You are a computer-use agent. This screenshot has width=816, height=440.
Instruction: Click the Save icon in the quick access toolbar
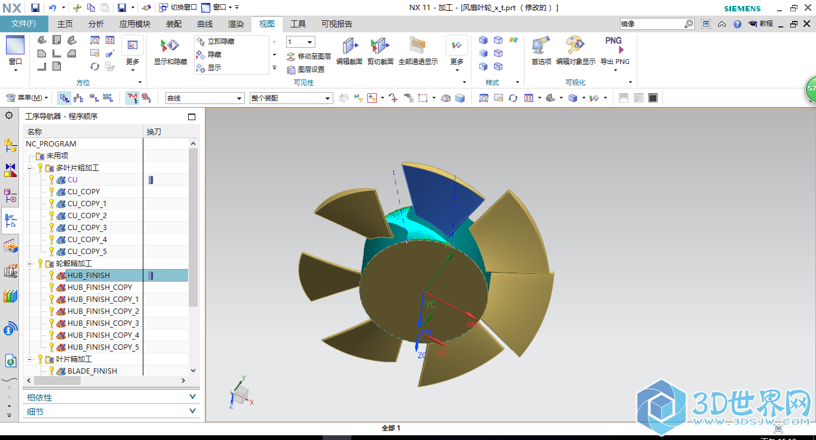click(35, 8)
